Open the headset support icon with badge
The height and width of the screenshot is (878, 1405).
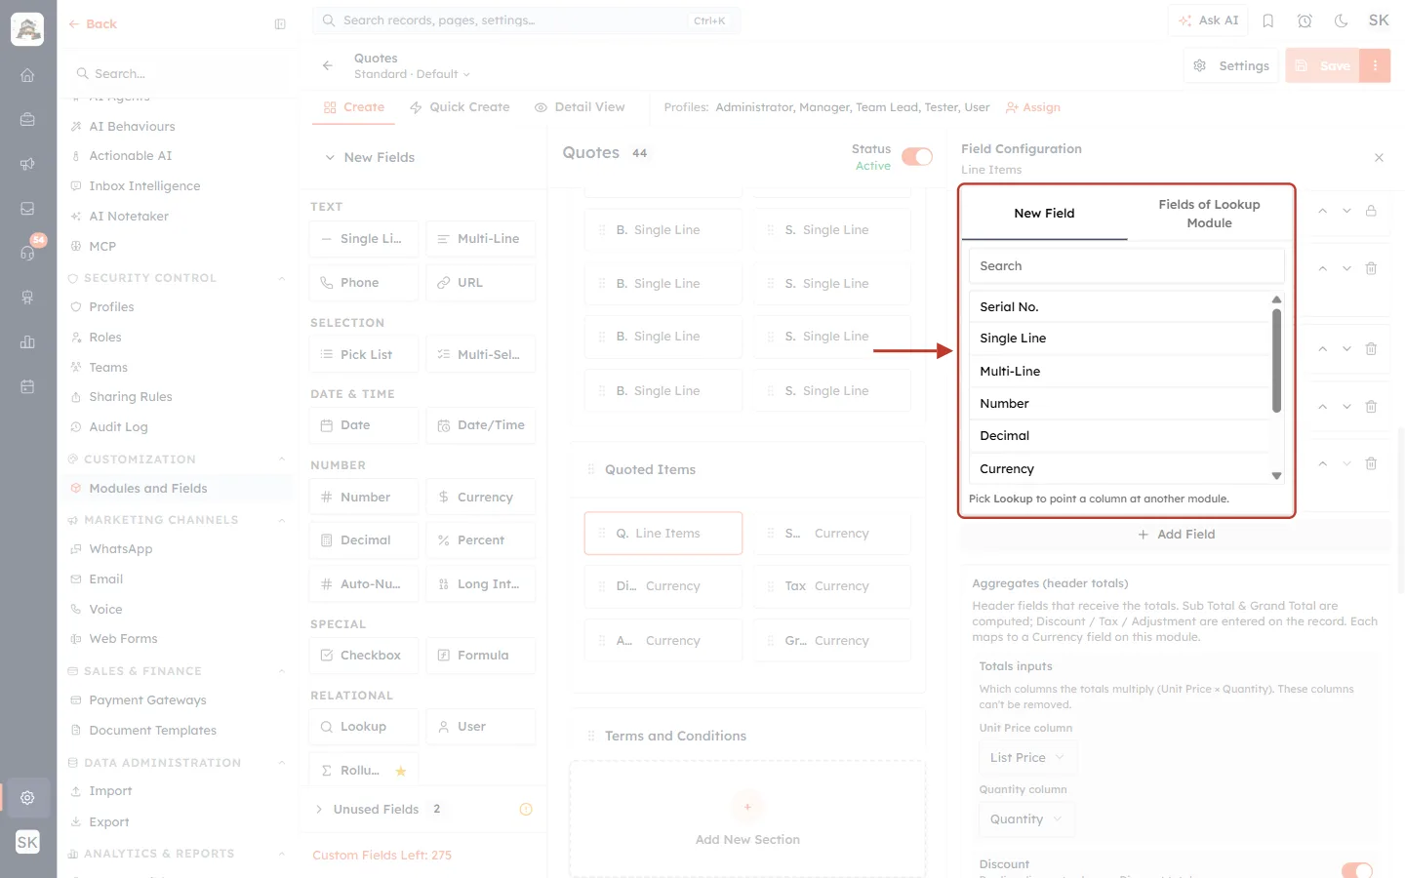(x=27, y=253)
